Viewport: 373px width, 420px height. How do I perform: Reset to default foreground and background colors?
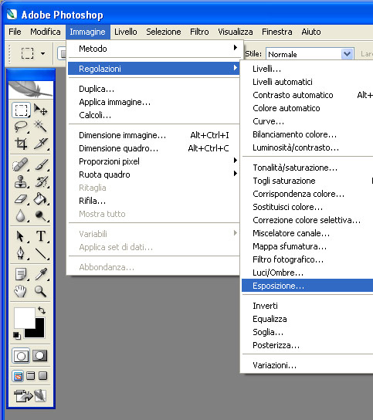tap(17, 335)
